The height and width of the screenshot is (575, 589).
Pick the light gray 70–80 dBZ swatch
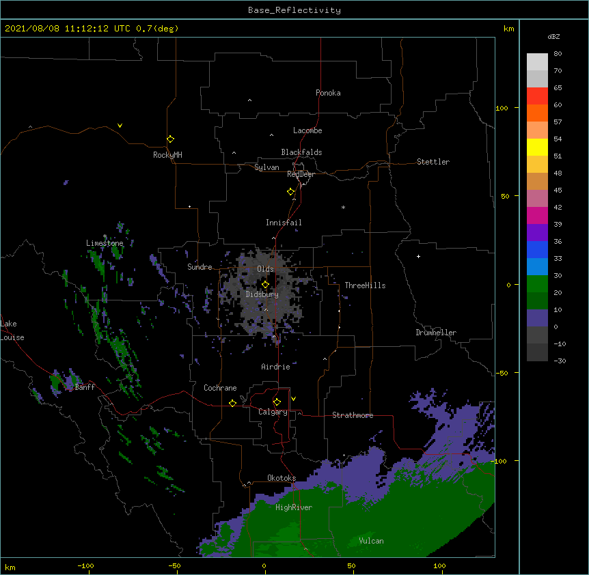point(537,62)
